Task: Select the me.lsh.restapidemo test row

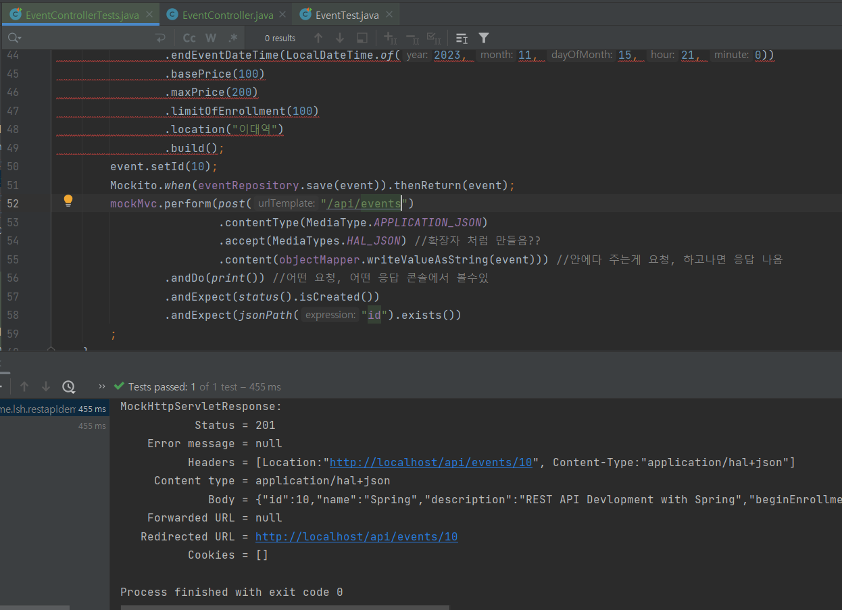Action: [x=54, y=409]
